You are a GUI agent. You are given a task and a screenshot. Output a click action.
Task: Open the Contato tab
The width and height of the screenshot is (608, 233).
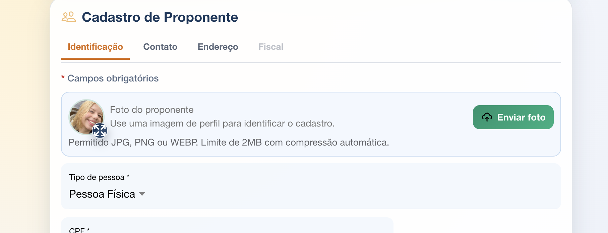[160, 47]
